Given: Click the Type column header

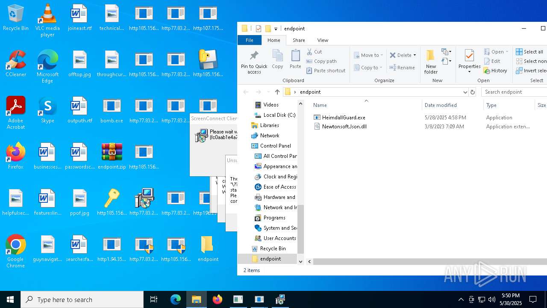Looking at the screenshot, I should click(x=509, y=105).
